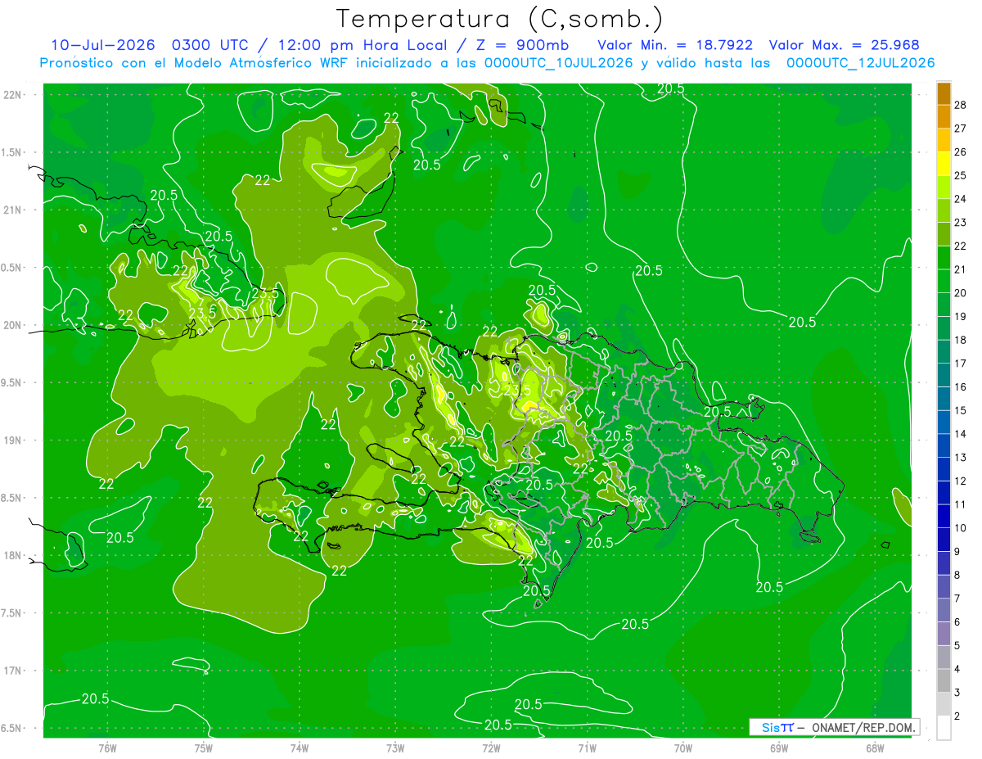
Task: Click the 'Valor Min. = 18.7922' readout
Action: click(x=675, y=45)
